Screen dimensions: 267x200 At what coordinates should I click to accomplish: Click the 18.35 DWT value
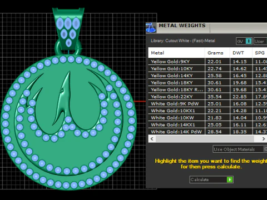[x=240, y=132]
